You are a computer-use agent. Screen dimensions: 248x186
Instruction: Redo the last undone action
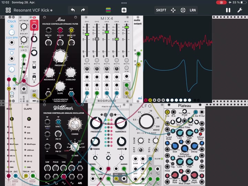[x=83, y=10]
